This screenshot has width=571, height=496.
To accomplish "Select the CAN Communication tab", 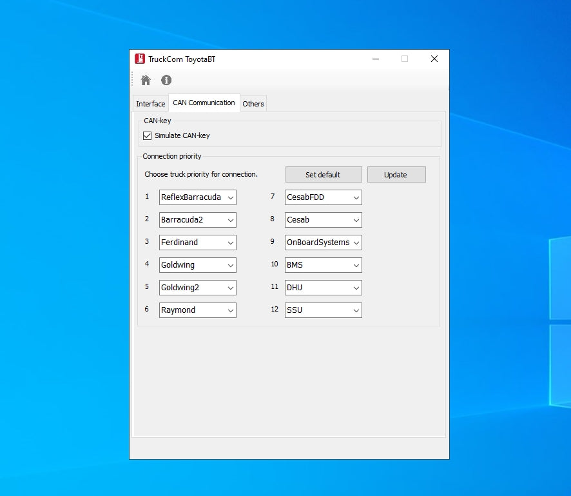I will pyautogui.click(x=204, y=103).
